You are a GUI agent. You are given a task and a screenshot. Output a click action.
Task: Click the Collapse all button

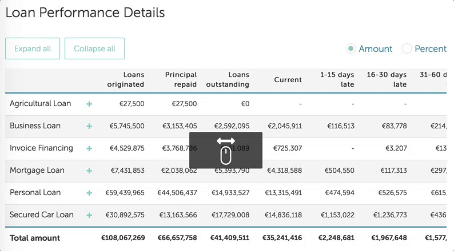94,48
